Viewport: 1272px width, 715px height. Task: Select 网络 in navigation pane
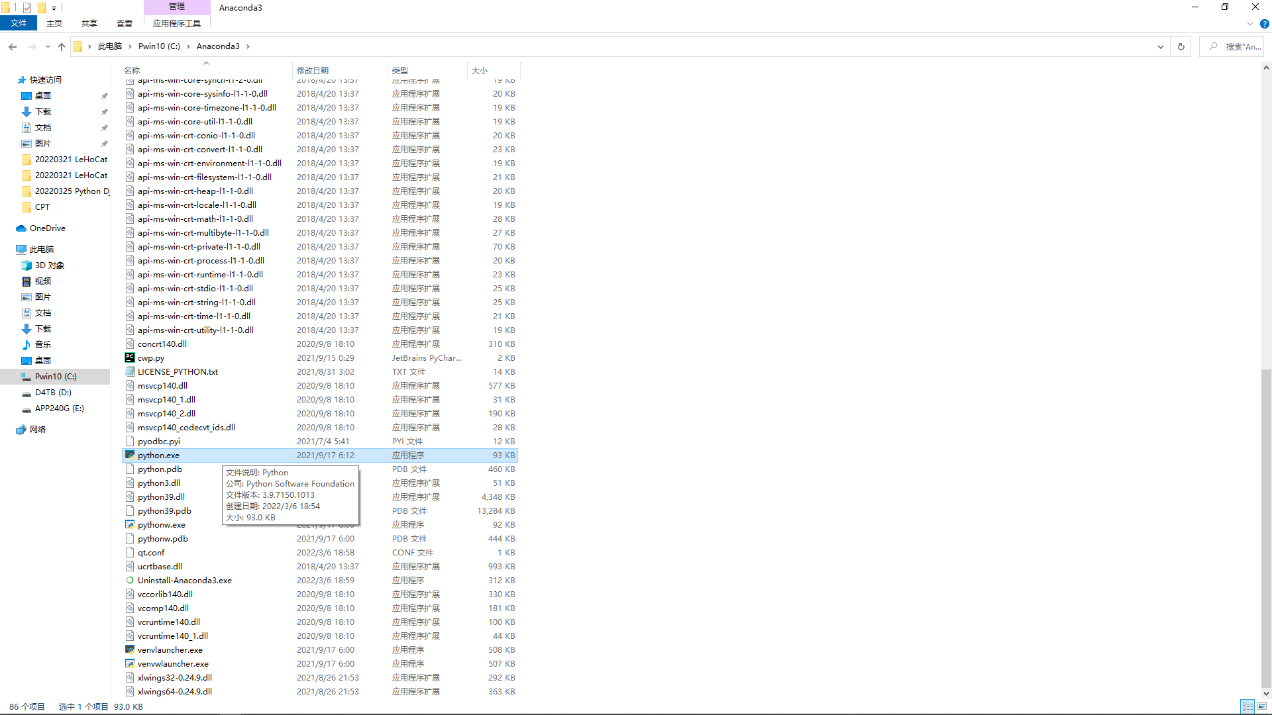coord(38,429)
